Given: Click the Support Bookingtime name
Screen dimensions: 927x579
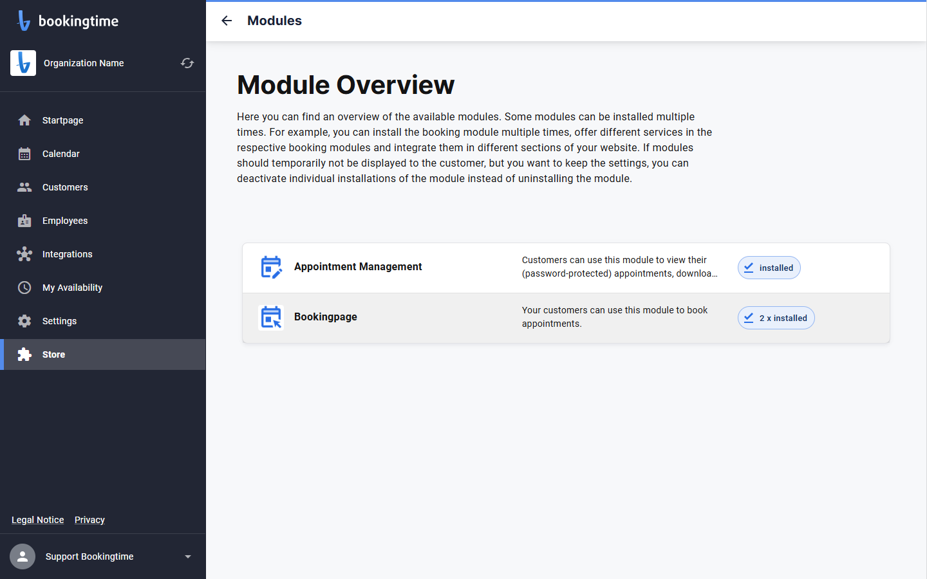Looking at the screenshot, I should pyautogui.click(x=89, y=556).
